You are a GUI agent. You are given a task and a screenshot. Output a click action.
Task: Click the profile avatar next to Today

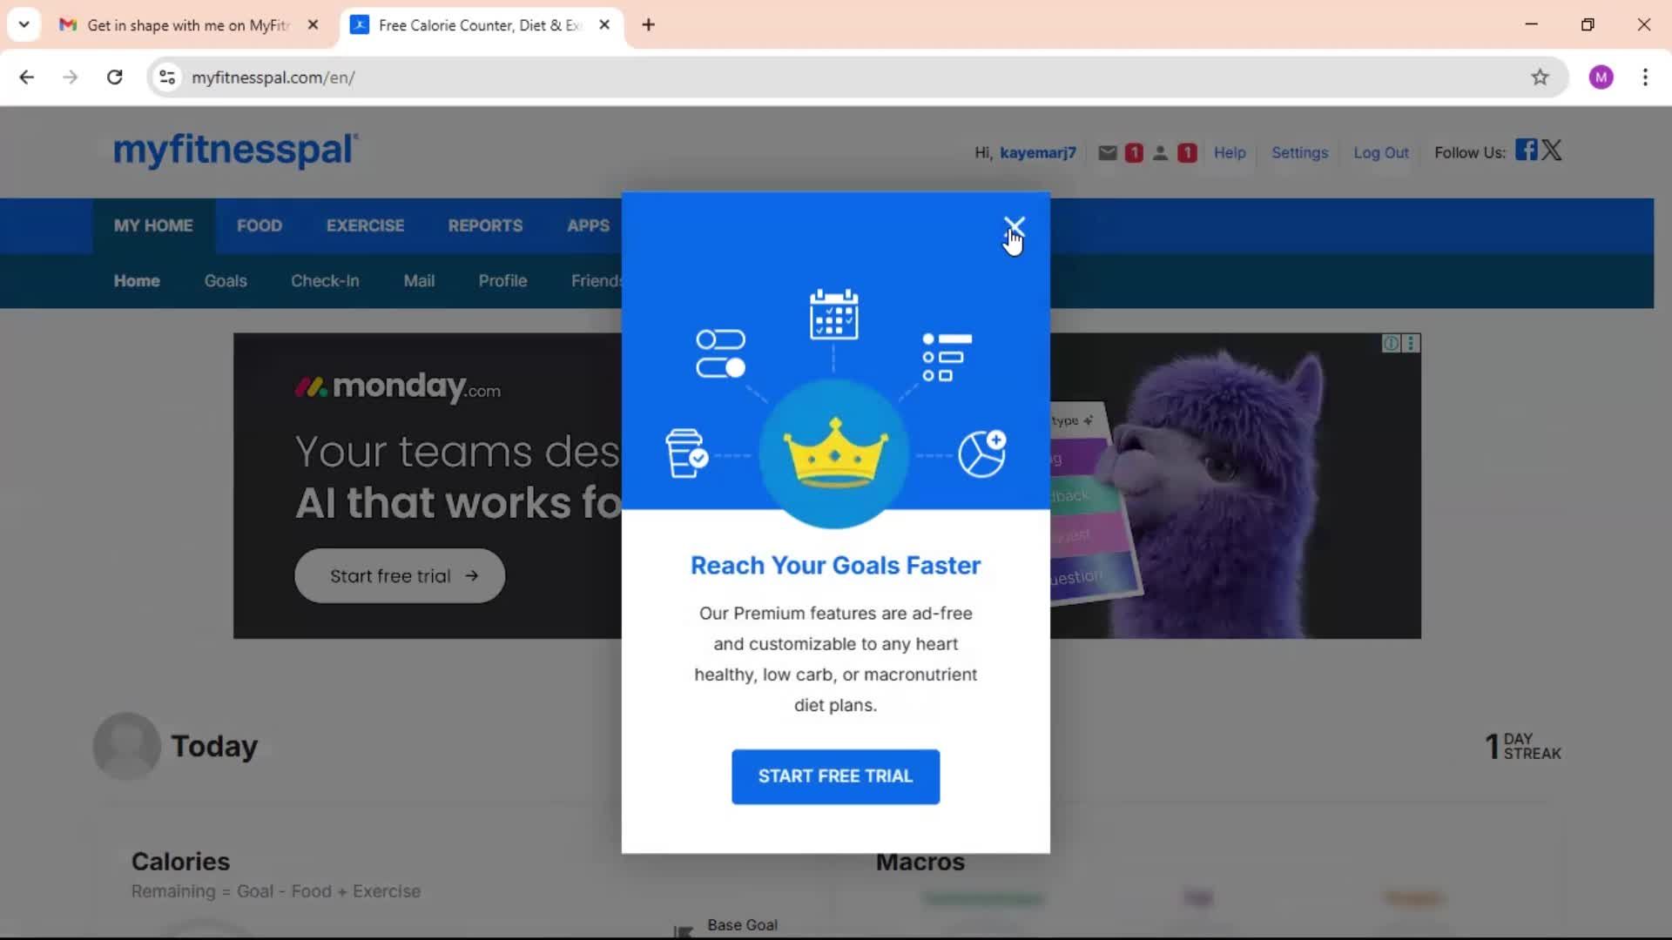click(127, 746)
